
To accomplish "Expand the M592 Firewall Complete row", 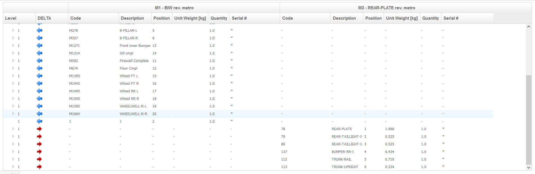I will click(13, 61).
